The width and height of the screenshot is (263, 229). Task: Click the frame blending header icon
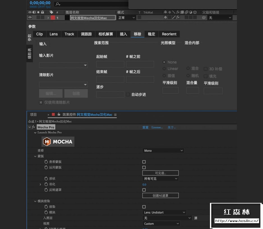182,12
